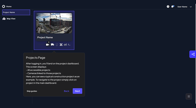Expand the user menu chevron
Viewport: 196px width, 108px height.
click(x=191, y=7)
